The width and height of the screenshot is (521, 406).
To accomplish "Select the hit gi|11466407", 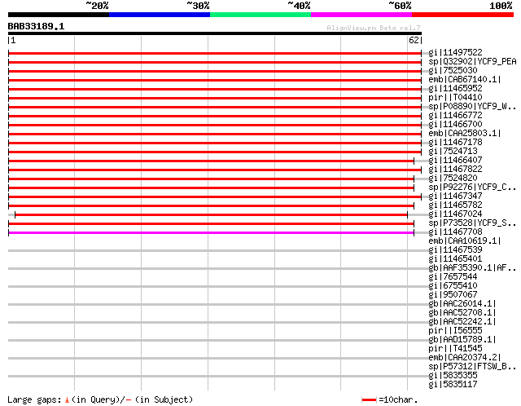I will pos(455,160).
